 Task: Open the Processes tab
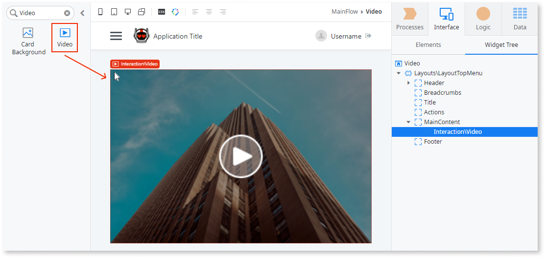coord(410,19)
